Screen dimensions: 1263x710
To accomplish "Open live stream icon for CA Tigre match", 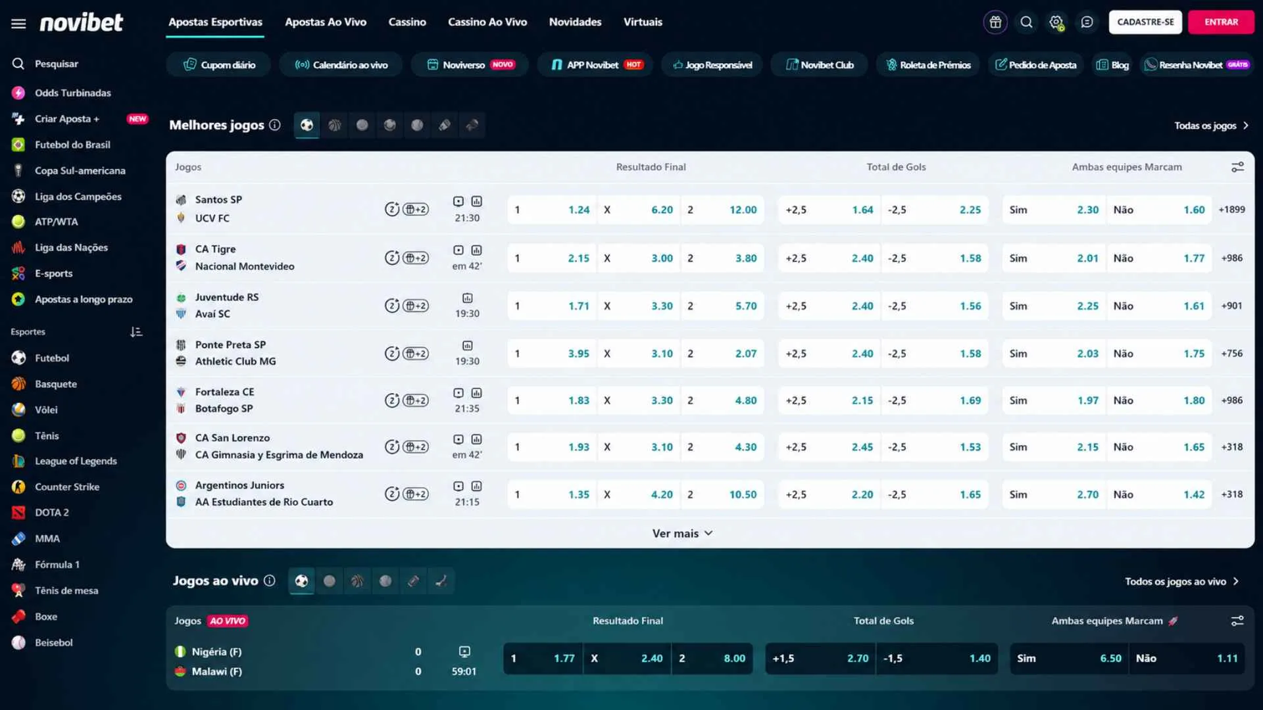I will 458,250.
